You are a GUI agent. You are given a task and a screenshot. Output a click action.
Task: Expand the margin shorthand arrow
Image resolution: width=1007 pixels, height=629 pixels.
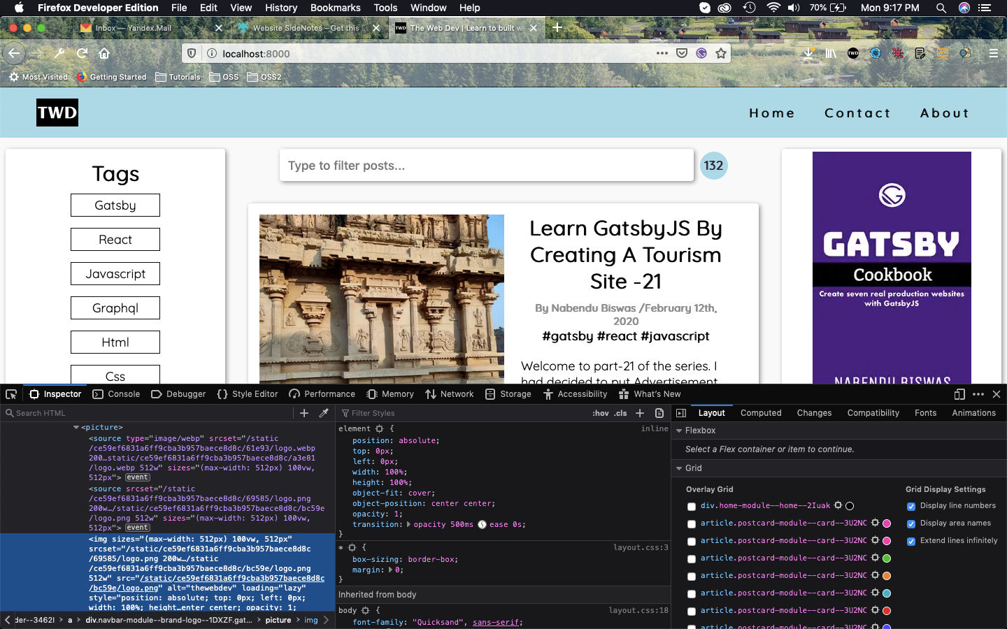[391, 570]
